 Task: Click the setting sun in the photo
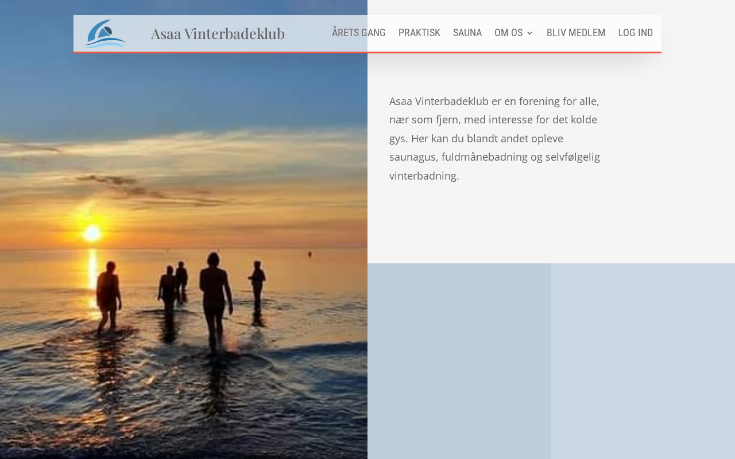(x=92, y=232)
